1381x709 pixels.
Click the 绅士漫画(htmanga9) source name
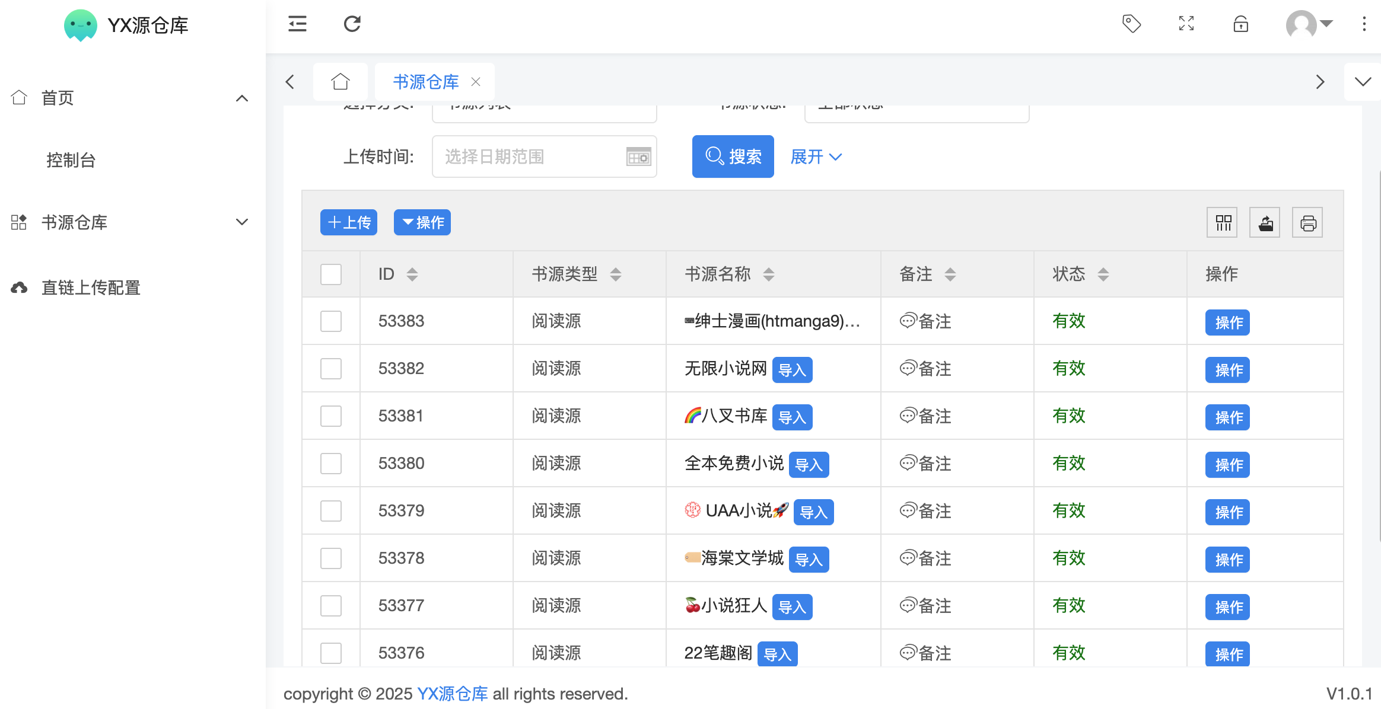pyautogui.click(x=772, y=321)
